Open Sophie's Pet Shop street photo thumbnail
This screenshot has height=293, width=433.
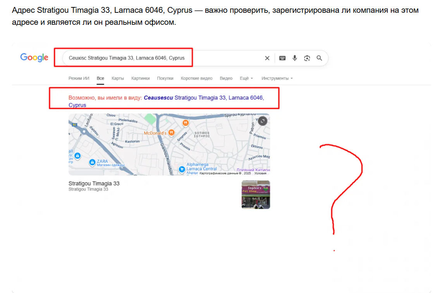click(x=256, y=195)
